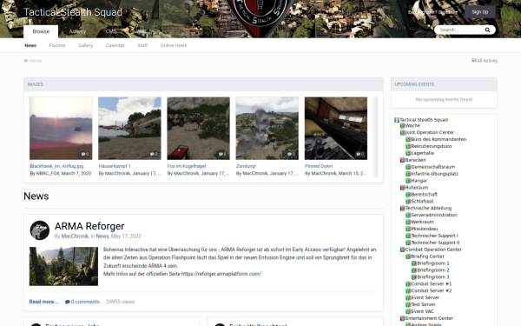521x326 pixels.
Task: Open the ARMA Reforger article title
Action: tap(89, 226)
